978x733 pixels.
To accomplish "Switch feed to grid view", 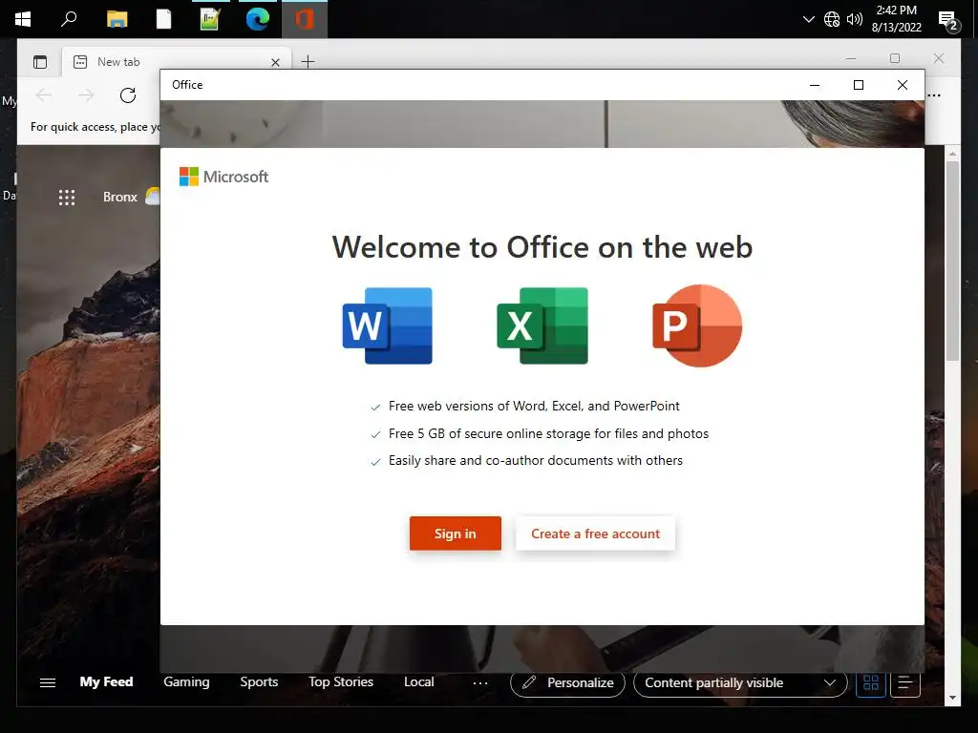I will pos(871,683).
